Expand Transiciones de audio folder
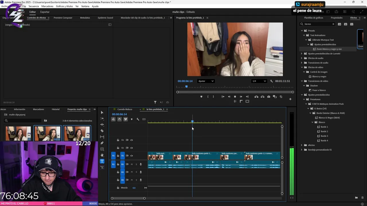Screen dimensions: 367x206 click(x=302, y=63)
